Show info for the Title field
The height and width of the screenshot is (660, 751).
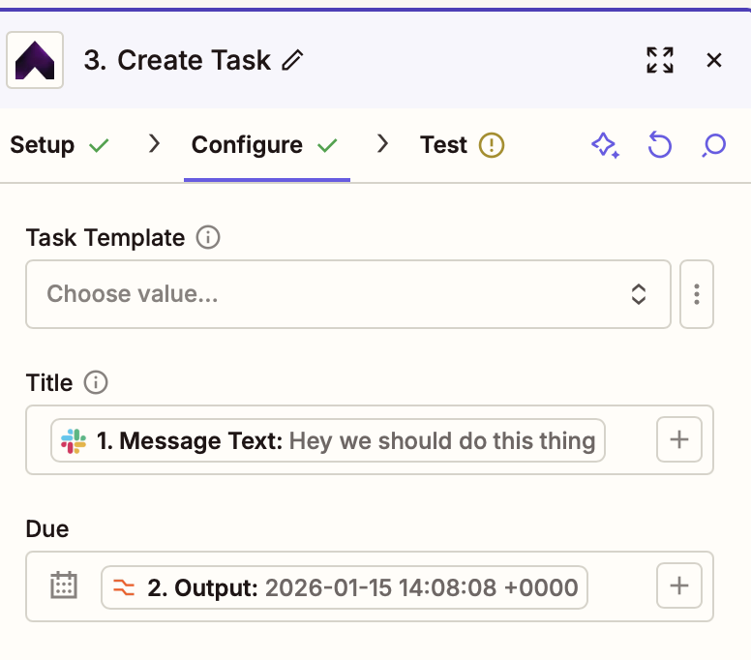tap(96, 382)
